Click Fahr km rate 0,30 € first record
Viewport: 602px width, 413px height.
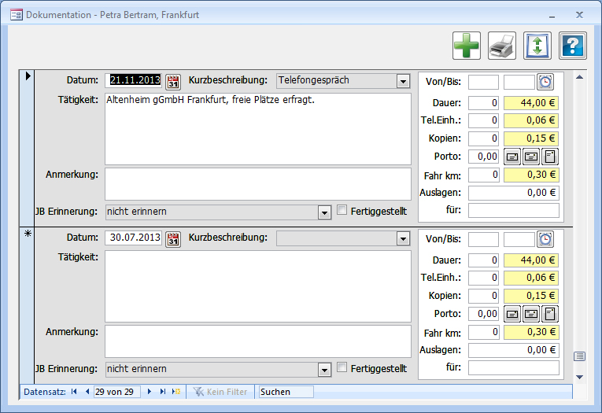[531, 175]
